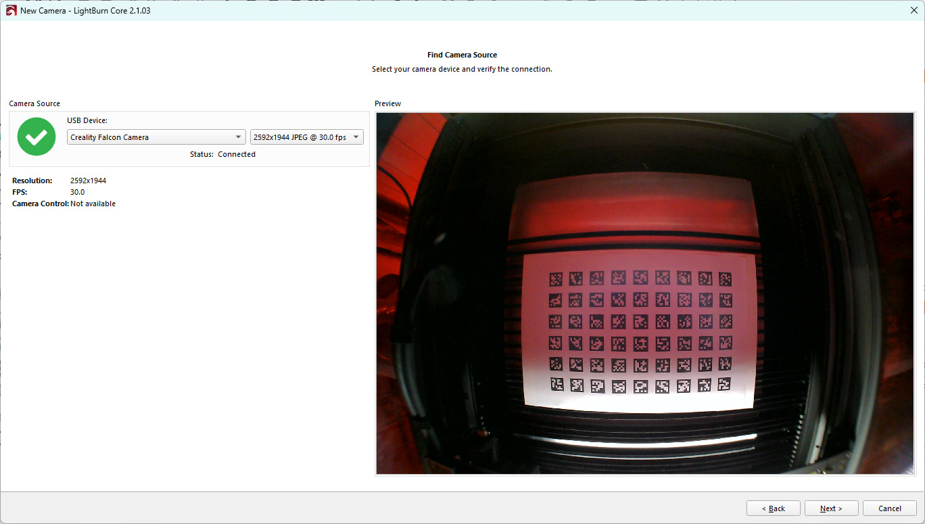Image resolution: width=925 pixels, height=524 pixels.
Task: Click the window title "New Camera - LightBurn Core 2.1.03"
Action: [x=85, y=11]
